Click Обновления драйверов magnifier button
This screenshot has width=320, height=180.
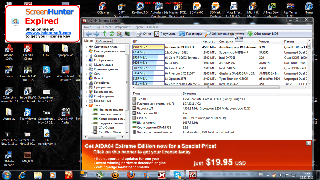(225, 34)
